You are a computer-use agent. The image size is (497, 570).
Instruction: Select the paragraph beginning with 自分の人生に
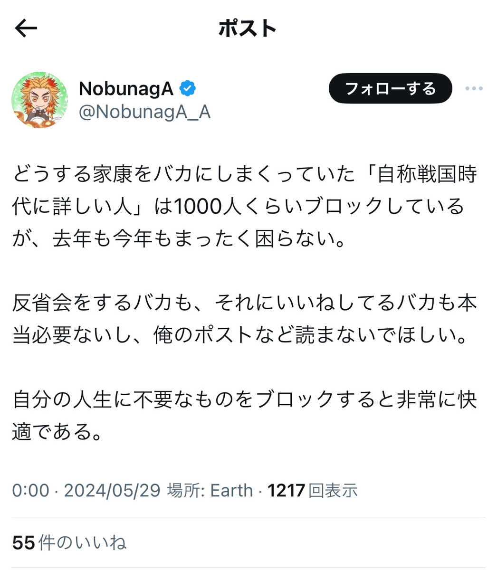coord(244,416)
